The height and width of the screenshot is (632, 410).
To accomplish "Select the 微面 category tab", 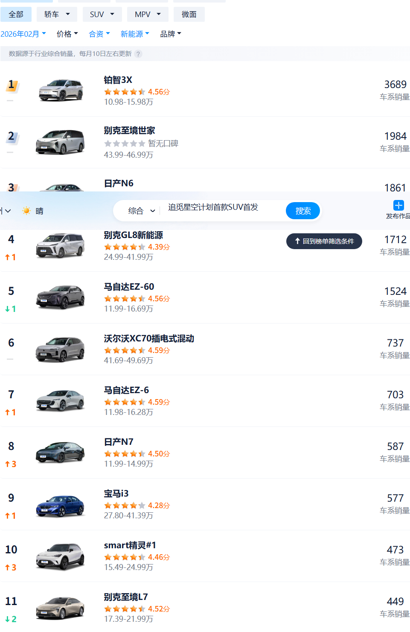I will pos(189,15).
